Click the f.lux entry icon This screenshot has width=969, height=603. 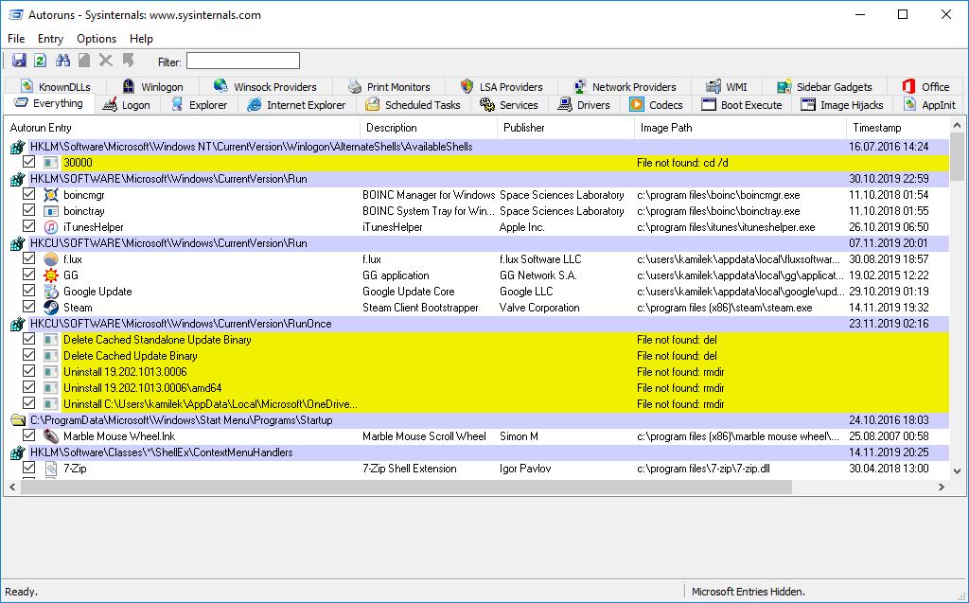point(51,259)
